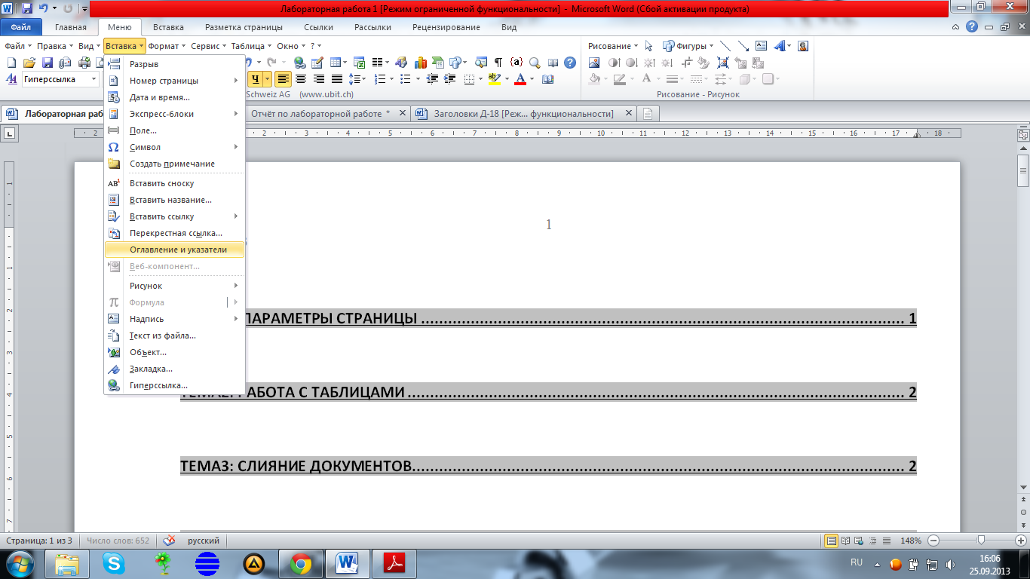Screen dimensions: 1030x579
Task: Click the Field codes {a} icon
Action: click(x=517, y=63)
